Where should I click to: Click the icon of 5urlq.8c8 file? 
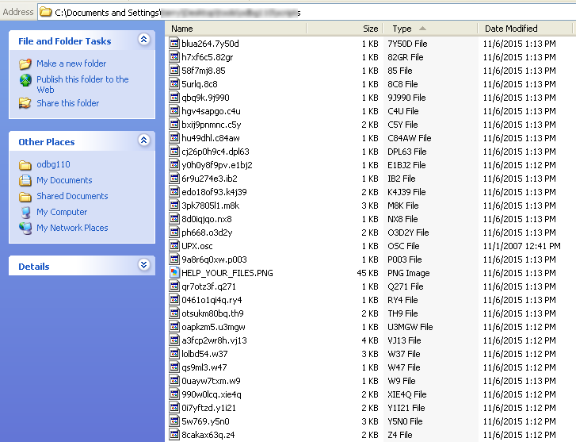[174, 84]
